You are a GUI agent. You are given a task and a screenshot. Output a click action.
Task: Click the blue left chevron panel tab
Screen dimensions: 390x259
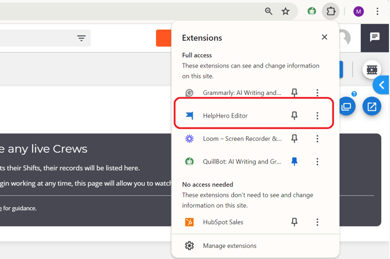(x=381, y=85)
